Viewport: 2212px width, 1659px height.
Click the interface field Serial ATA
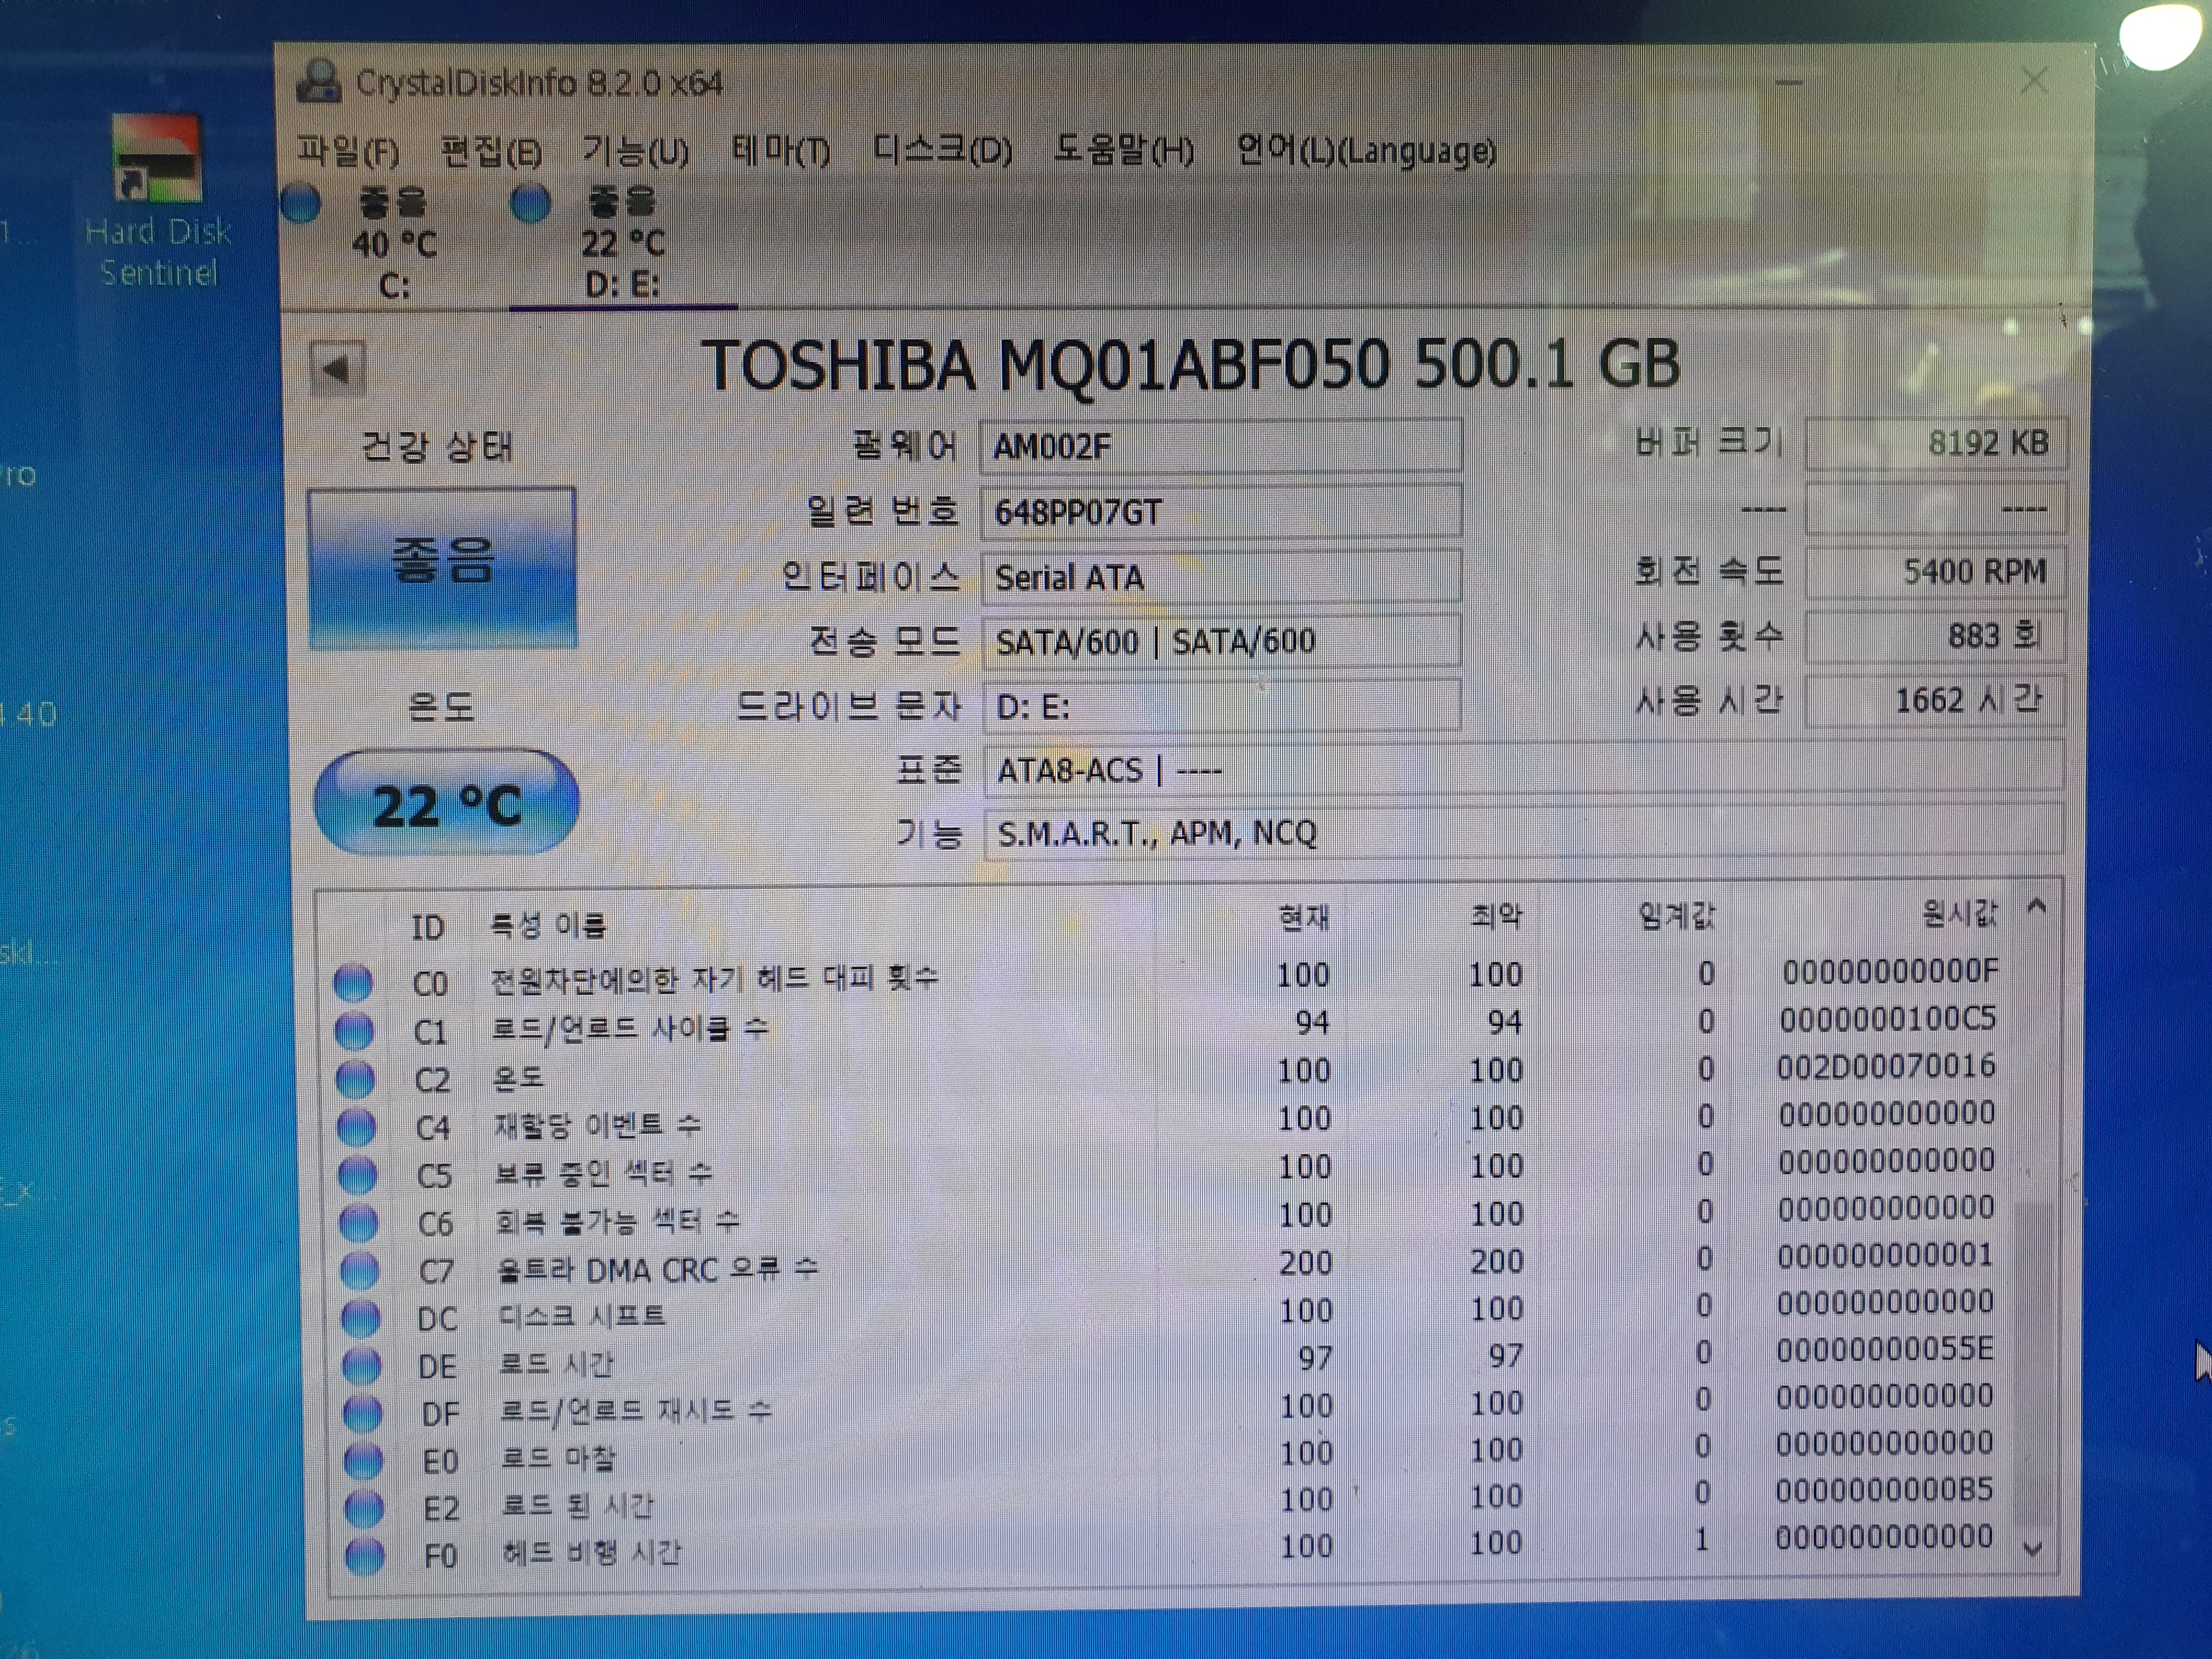click(x=1221, y=577)
